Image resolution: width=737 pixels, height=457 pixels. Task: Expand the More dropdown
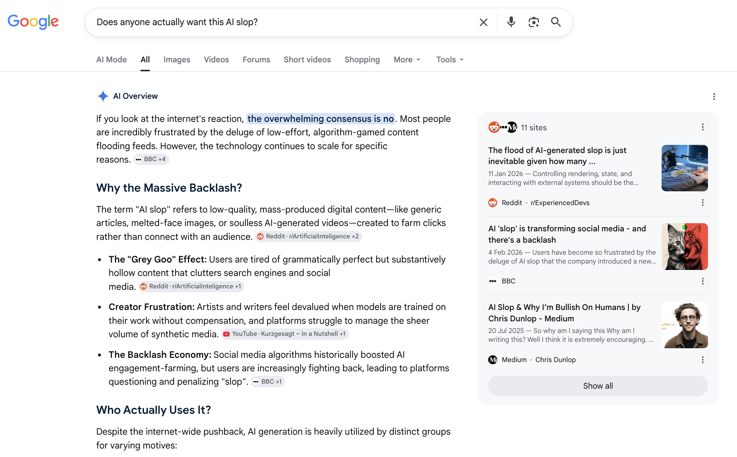click(407, 60)
